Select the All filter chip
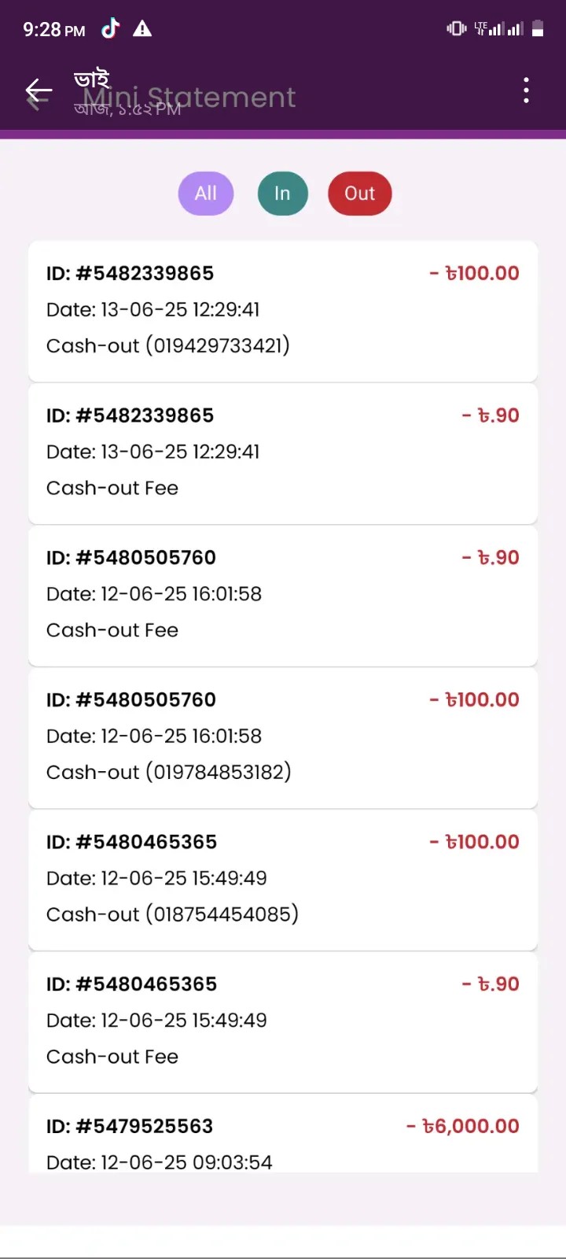 206,194
